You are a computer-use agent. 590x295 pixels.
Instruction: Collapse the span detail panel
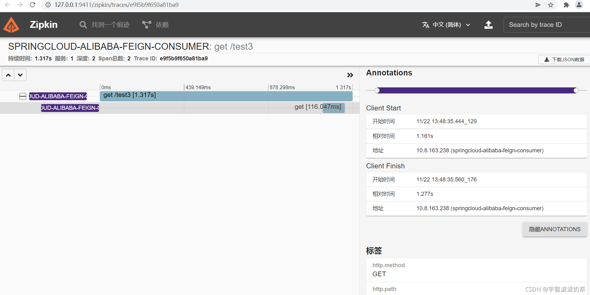tap(350, 75)
